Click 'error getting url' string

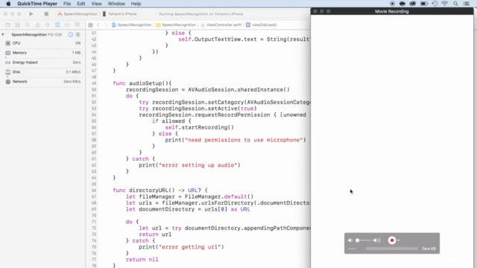coord(189,247)
